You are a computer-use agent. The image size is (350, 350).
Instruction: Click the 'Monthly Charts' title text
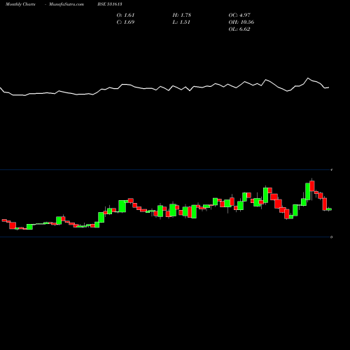20,4
